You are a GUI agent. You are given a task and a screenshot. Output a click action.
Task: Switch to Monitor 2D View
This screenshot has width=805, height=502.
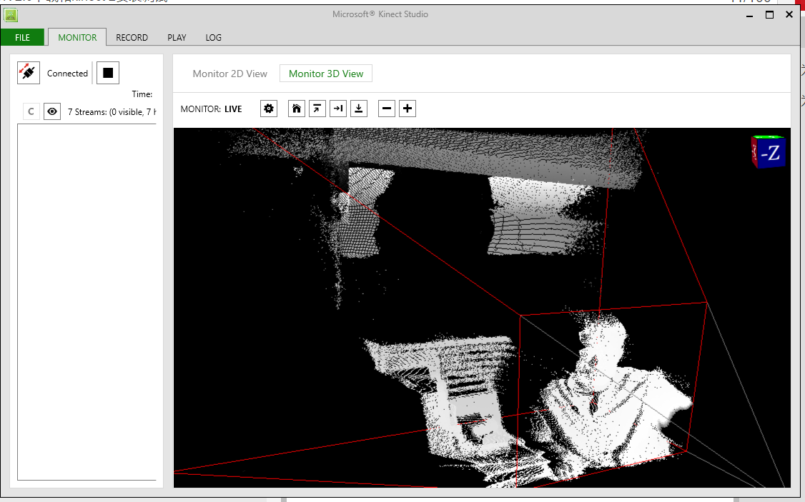pyautogui.click(x=229, y=73)
